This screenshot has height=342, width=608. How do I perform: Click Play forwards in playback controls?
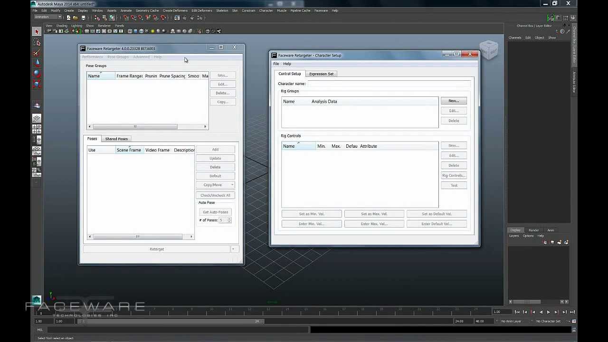coord(549,312)
